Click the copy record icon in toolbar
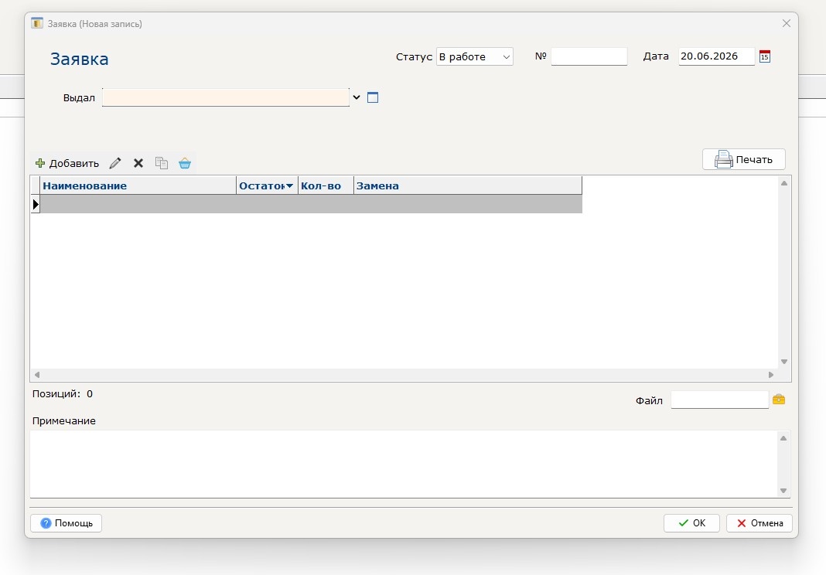This screenshot has height=575, width=826. [161, 163]
